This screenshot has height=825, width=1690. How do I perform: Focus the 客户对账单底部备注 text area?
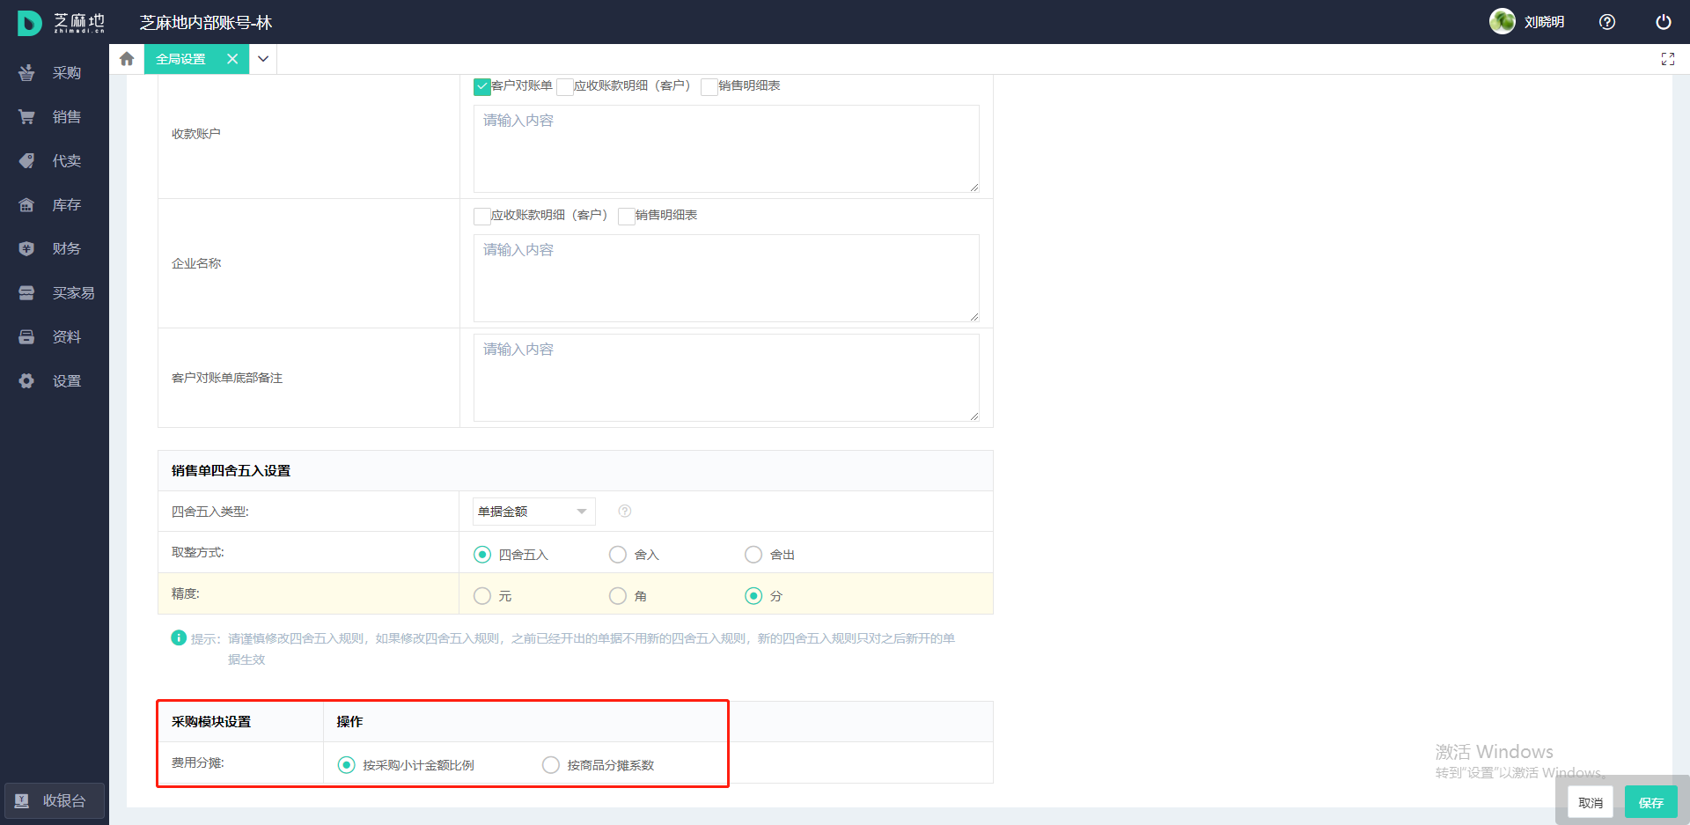(x=726, y=378)
